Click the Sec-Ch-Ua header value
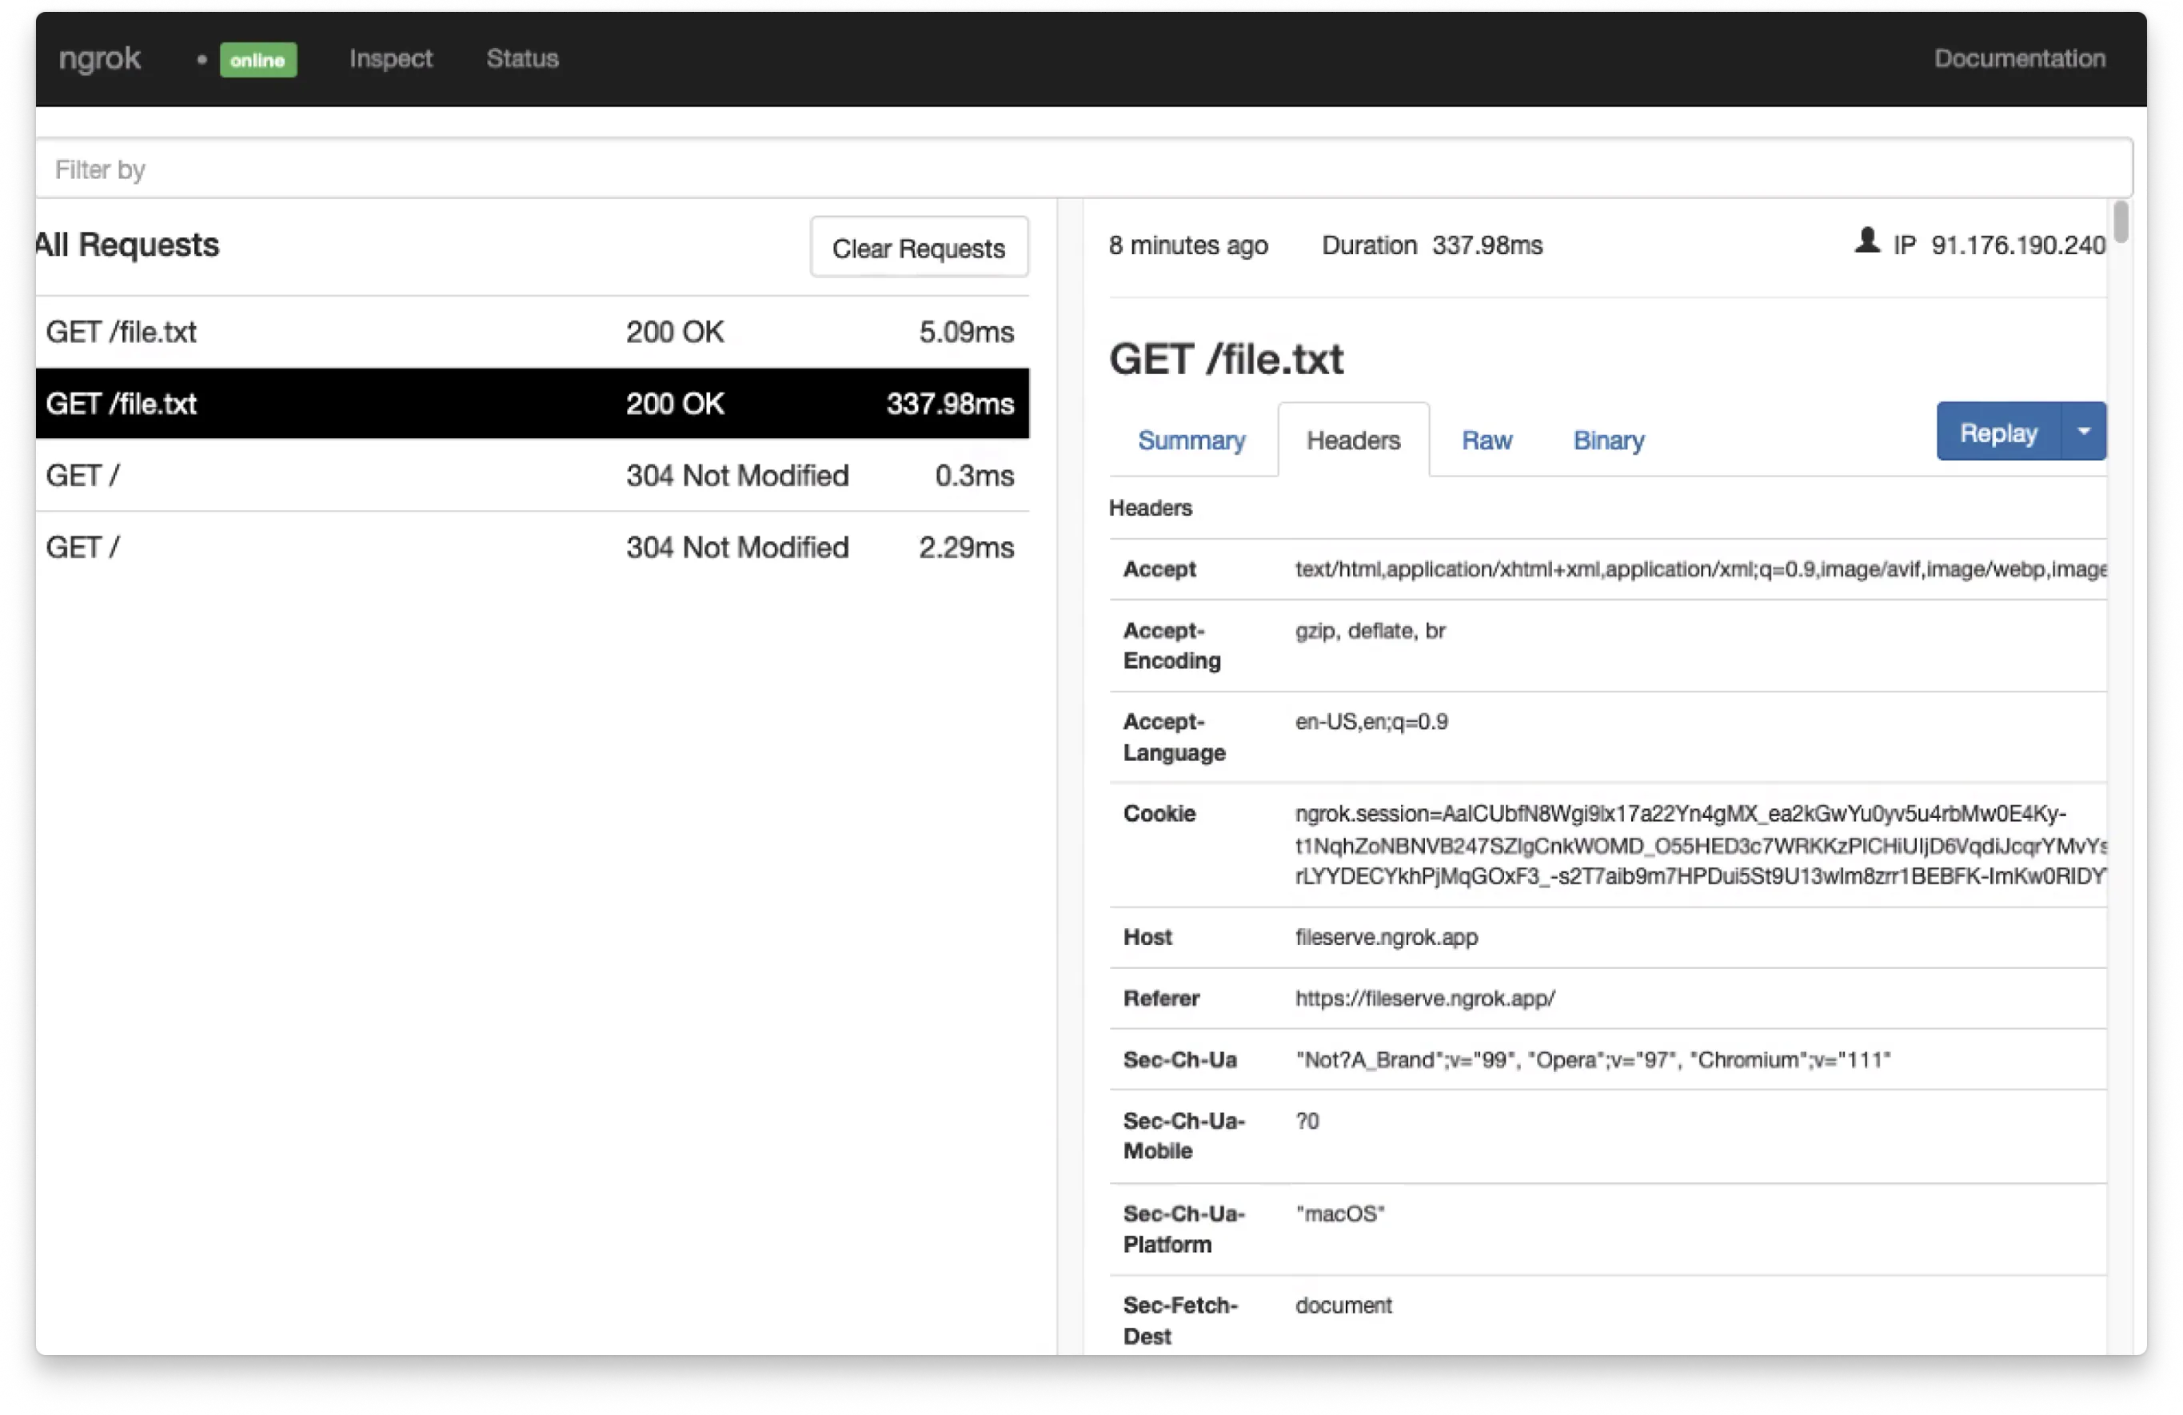2183x1415 pixels. (1592, 1060)
